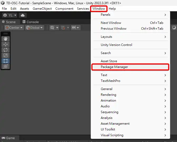Toggle grid snapping in the Scene toolbar

[x=63, y=28]
